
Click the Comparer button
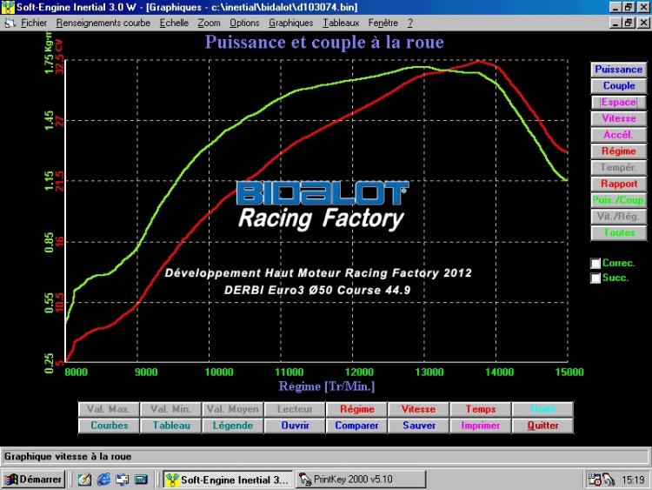coord(356,426)
